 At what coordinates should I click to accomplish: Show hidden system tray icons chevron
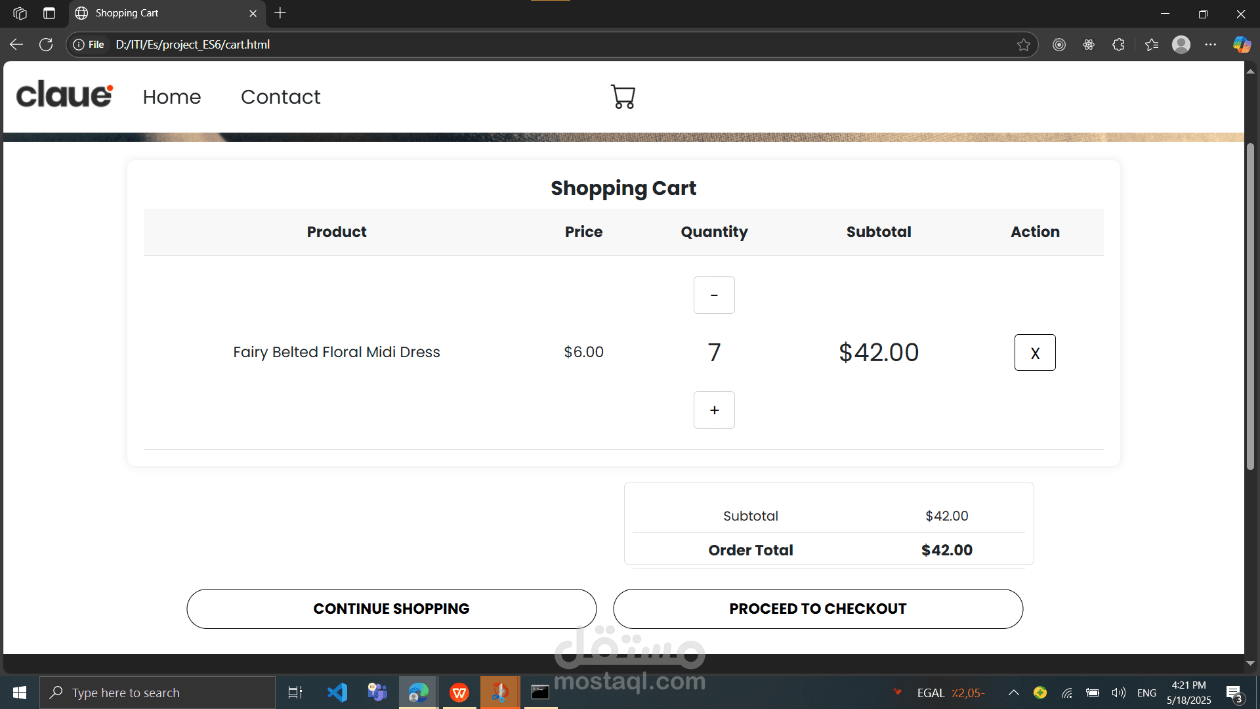click(1013, 693)
